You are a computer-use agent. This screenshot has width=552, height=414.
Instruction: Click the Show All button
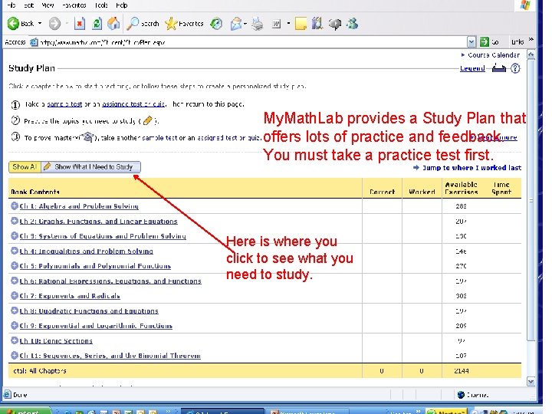[25, 167]
